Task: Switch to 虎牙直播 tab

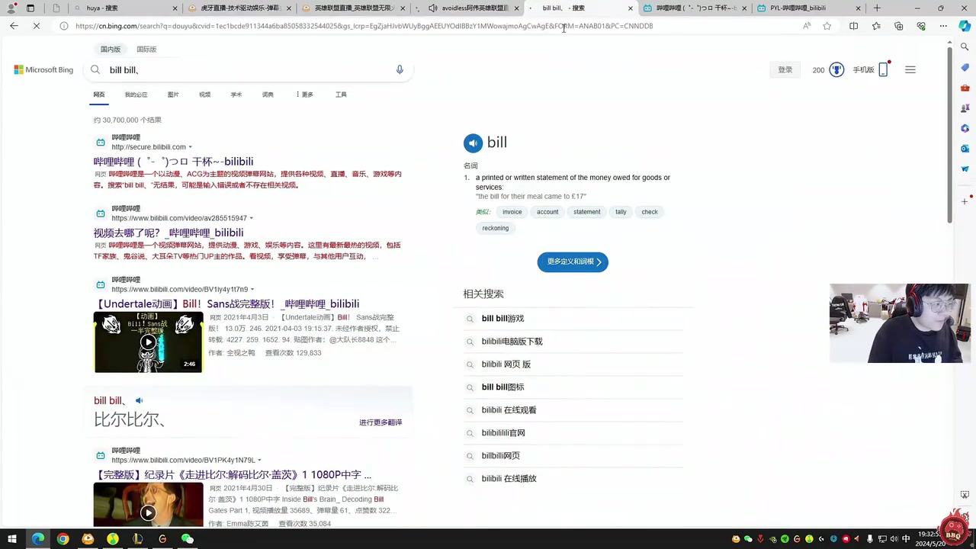Action: (239, 8)
